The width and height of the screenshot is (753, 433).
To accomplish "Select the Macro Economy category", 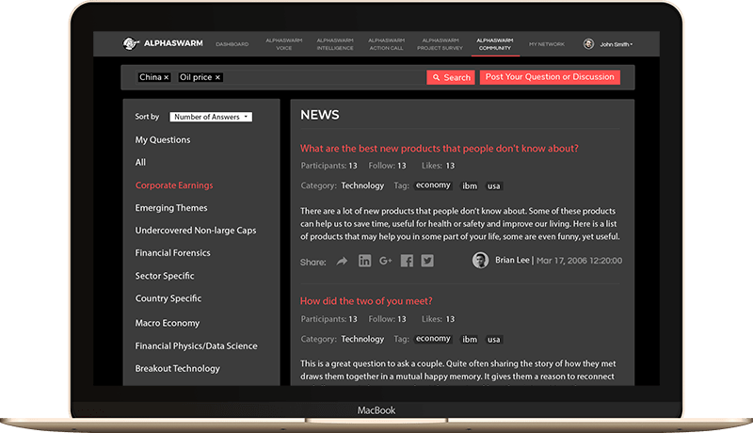I will pos(168,323).
